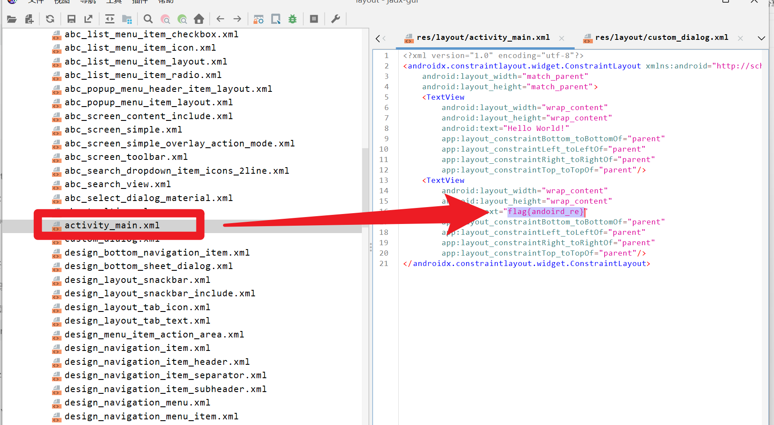This screenshot has width=774, height=425.
Task: Navigate back with the left arrow
Action: coord(220,19)
